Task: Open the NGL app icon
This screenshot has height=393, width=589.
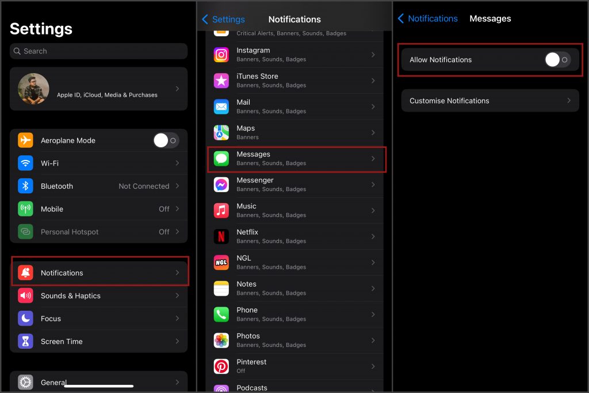Action: 221,262
